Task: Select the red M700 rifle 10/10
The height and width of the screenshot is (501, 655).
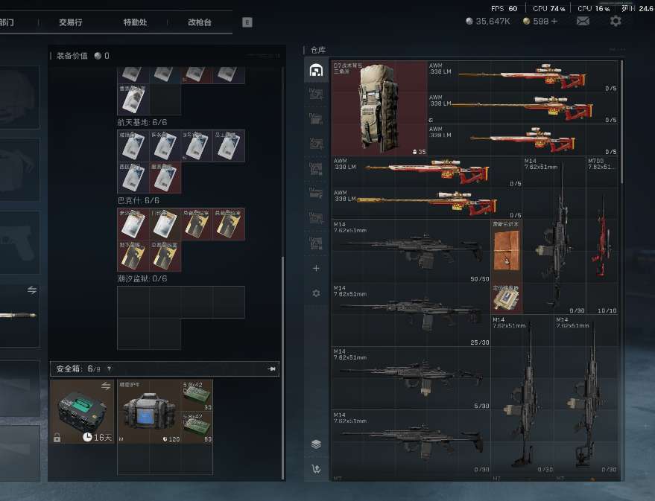Action: tap(602, 235)
